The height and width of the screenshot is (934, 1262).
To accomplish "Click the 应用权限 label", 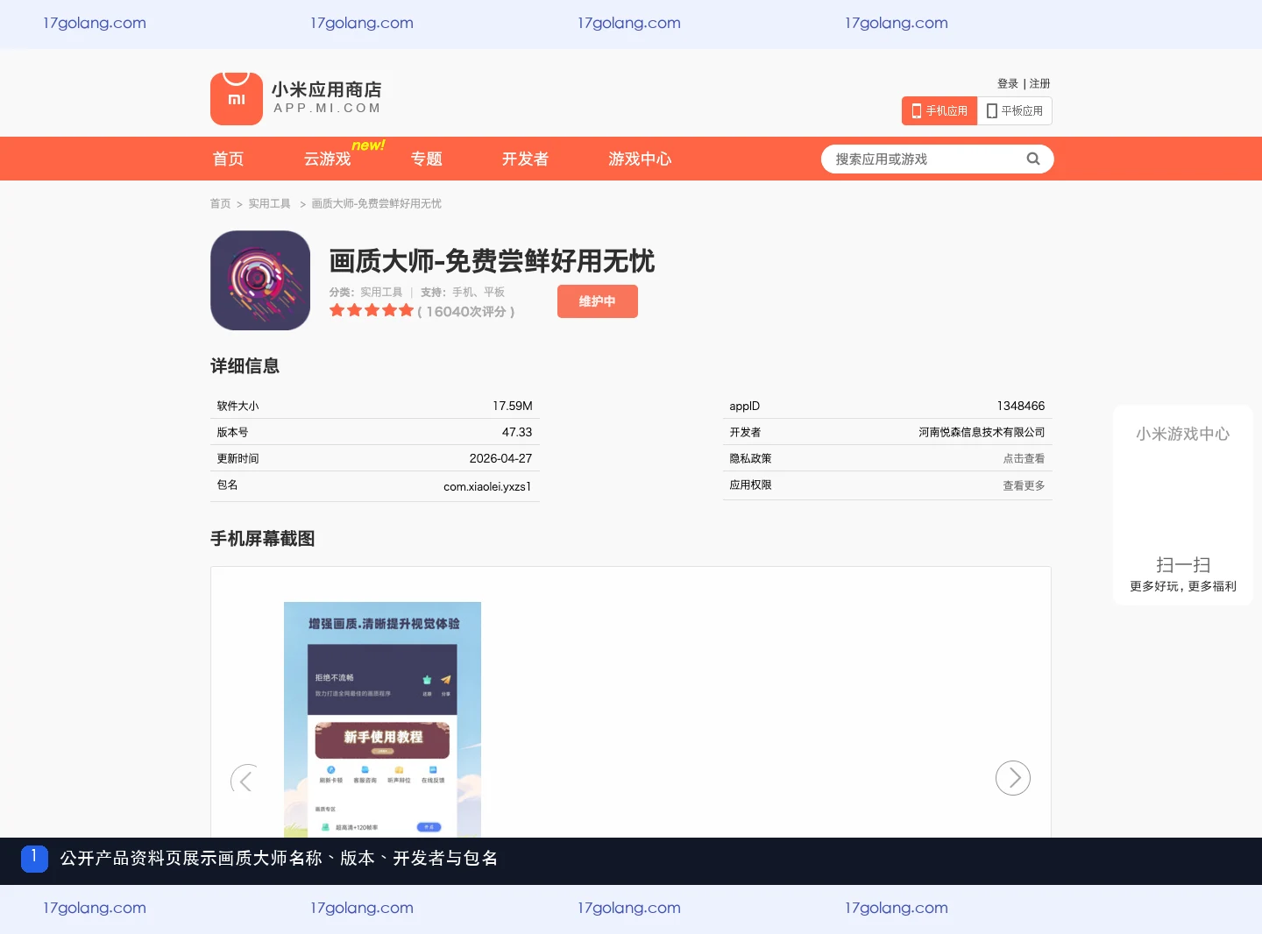I will pyautogui.click(x=750, y=485).
